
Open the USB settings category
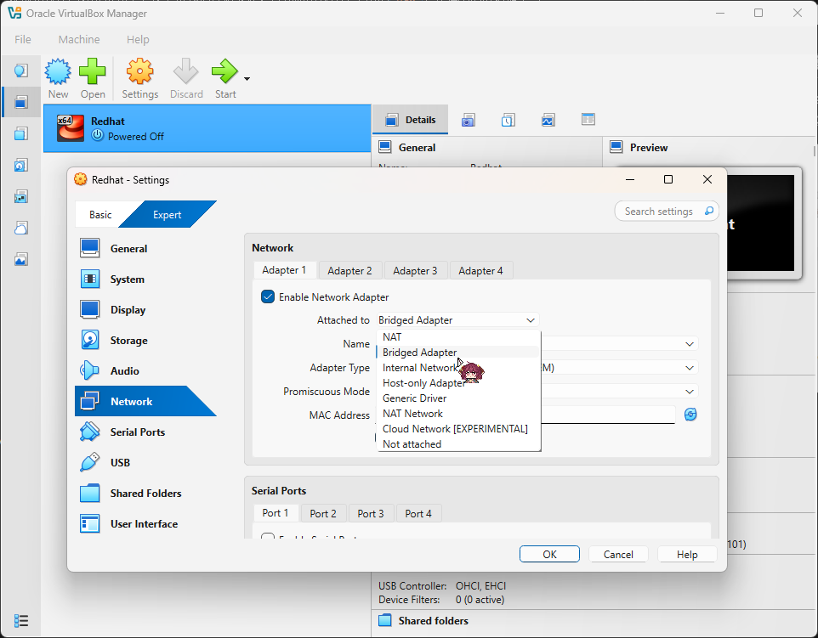[120, 463]
